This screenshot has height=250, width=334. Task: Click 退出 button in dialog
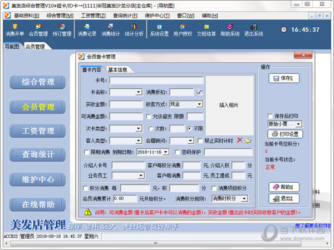pyautogui.click(x=284, y=198)
